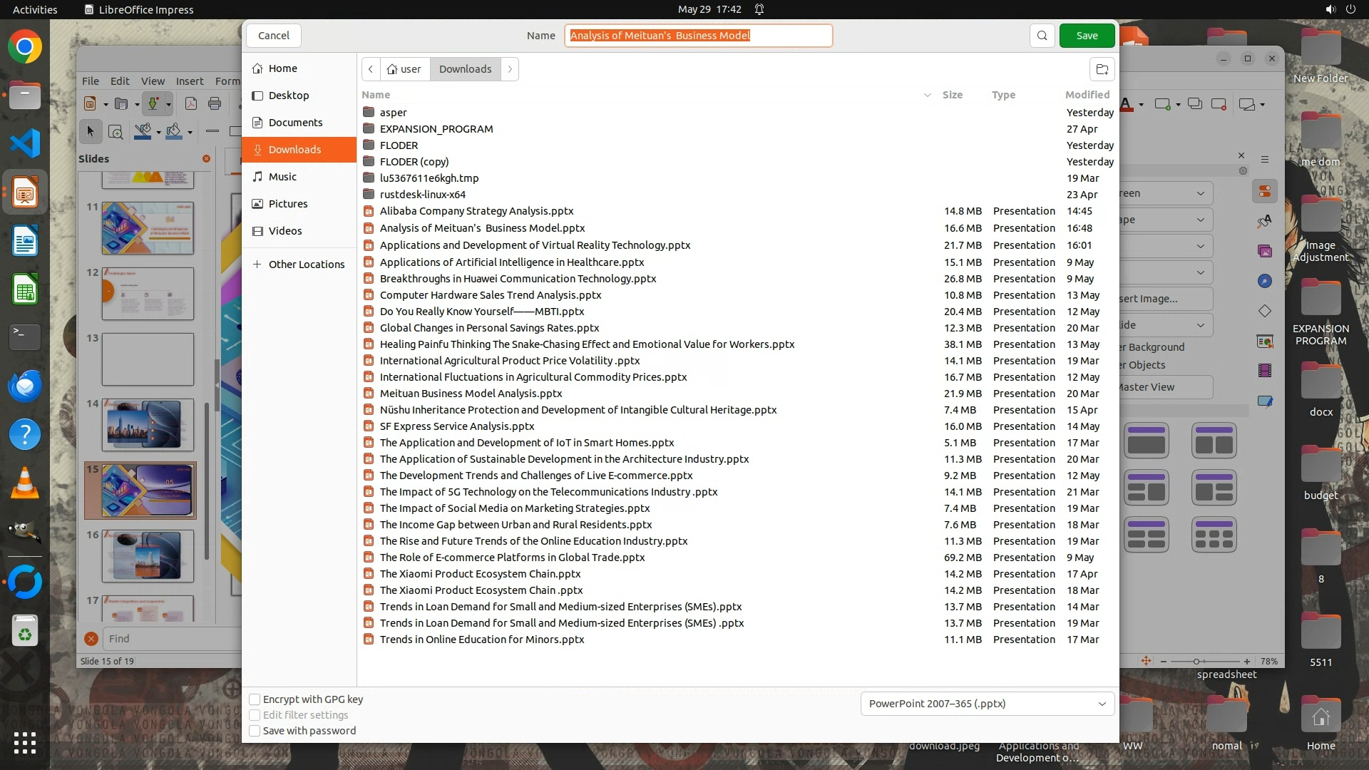1369x770 pixels.
Task: Click the Zoom & Pan tool icon
Action: (x=116, y=132)
